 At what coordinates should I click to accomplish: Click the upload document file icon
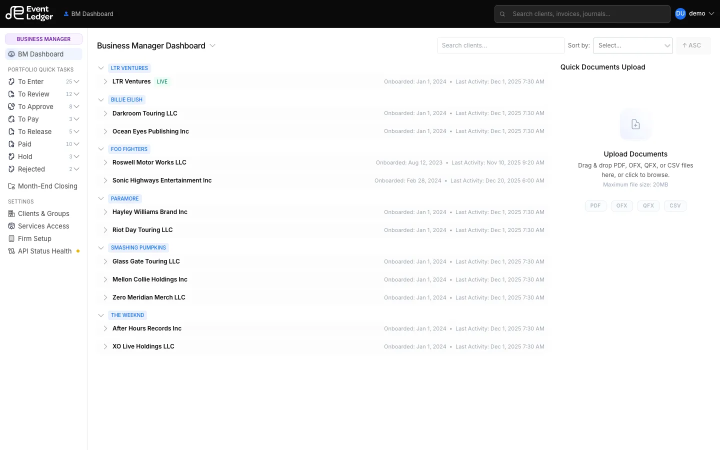[635, 124]
